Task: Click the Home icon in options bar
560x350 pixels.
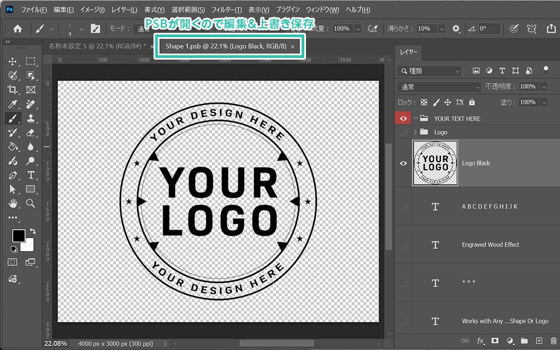Action: [x=17, y=28]
